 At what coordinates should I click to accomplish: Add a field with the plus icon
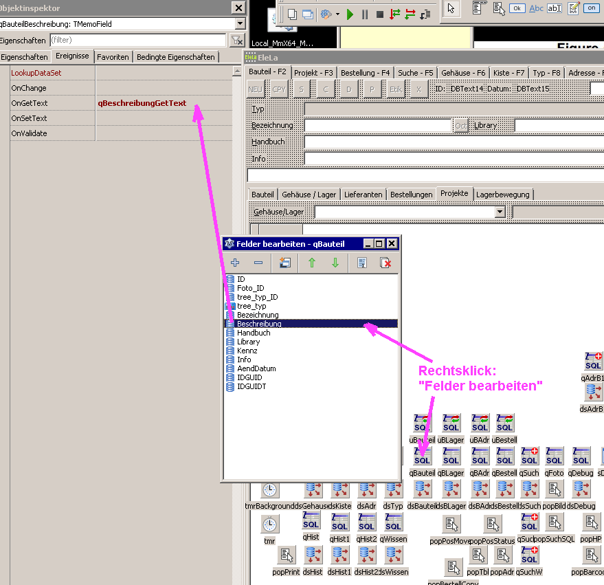click(235, 263)
